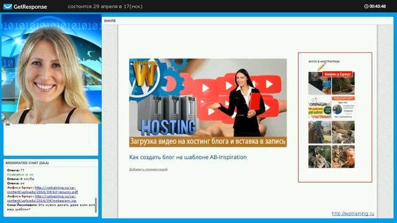Screen dimensions: 397x223
Task: Open the third-row right Instagram photo
Action: click(x=343, y=132)
